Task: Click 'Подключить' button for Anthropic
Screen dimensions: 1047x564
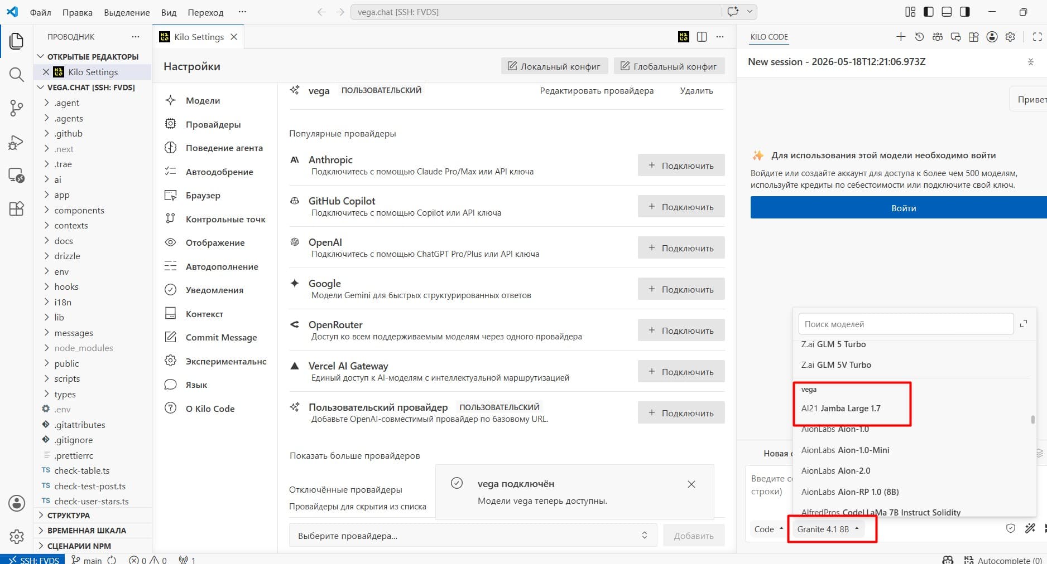Action: (x=681, y=166)
